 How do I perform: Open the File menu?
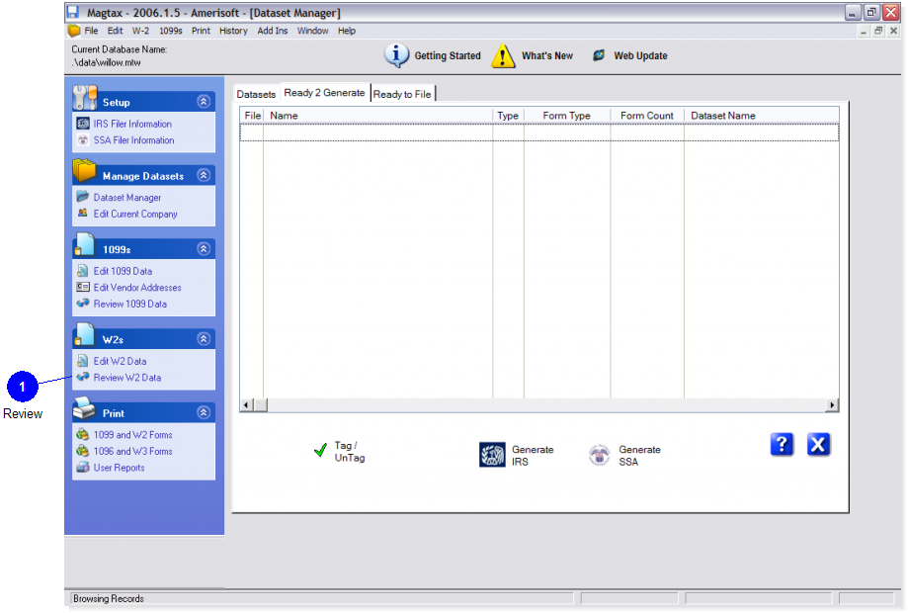(x=91, y=31)
